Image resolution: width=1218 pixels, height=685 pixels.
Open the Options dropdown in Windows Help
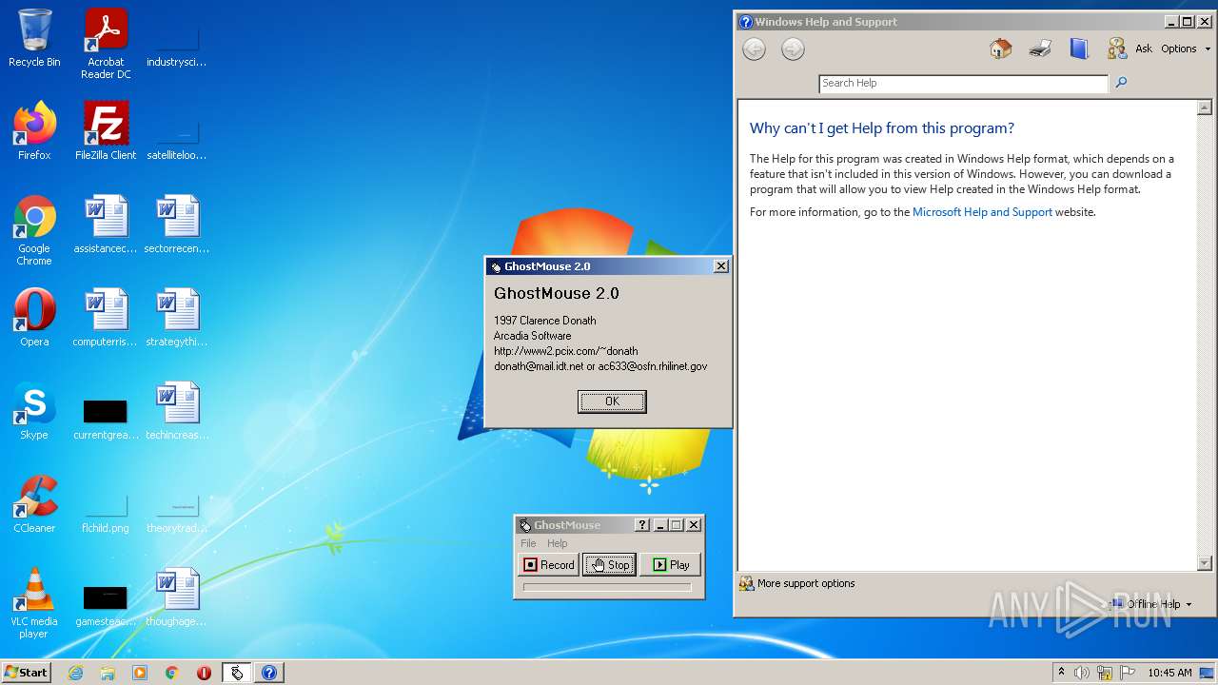[x=1186, y=49]
